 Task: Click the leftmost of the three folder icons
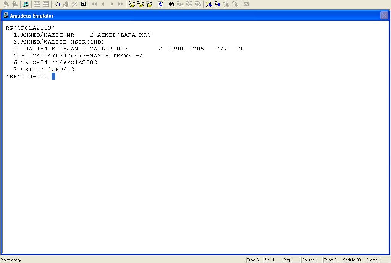[x=132, y=4]
